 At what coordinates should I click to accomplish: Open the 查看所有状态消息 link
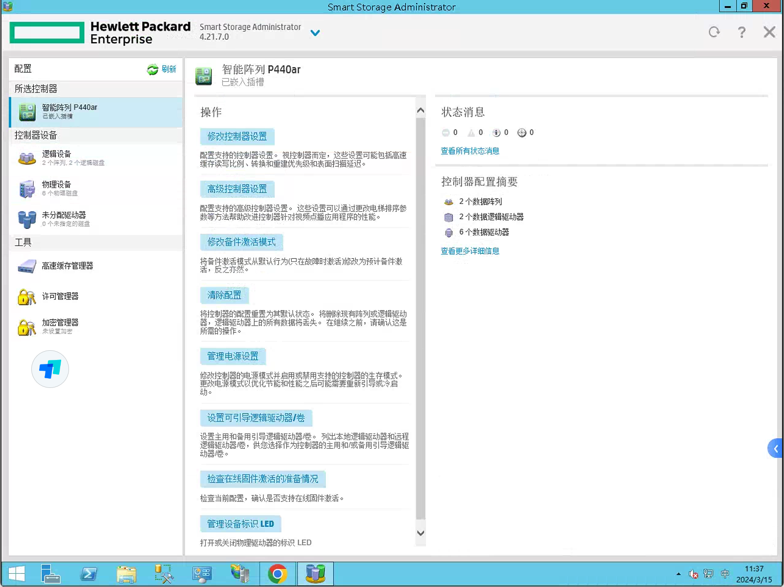[470, 151]
